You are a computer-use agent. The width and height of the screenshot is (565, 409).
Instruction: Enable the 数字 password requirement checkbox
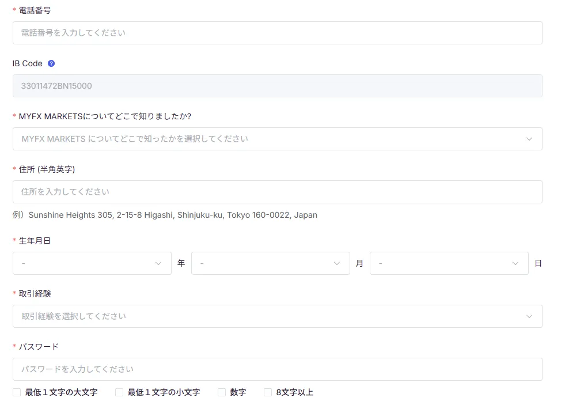click(x=221, y=392)
